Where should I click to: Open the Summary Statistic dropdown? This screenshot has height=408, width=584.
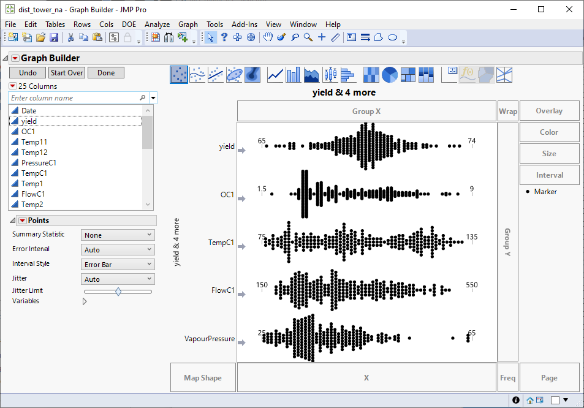click(x=117, y=235)
